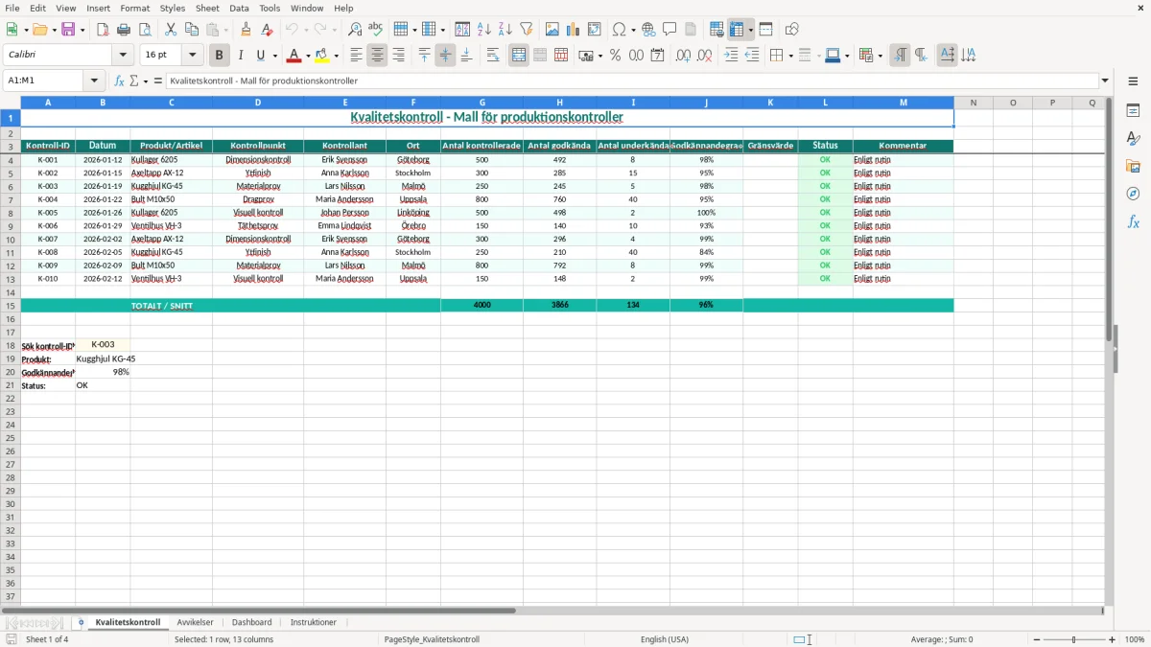Toggle Align Left
The image size is (1151, 647).
[x=357, y=56]
